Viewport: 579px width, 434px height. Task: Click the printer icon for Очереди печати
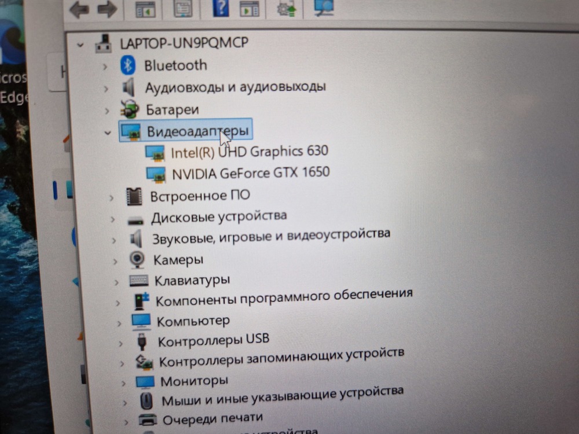point(148,420)
